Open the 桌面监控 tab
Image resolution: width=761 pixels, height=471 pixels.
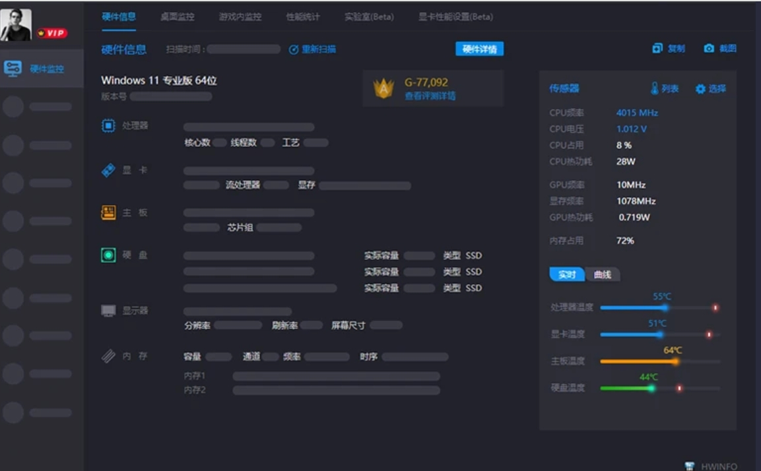[177, 16]
